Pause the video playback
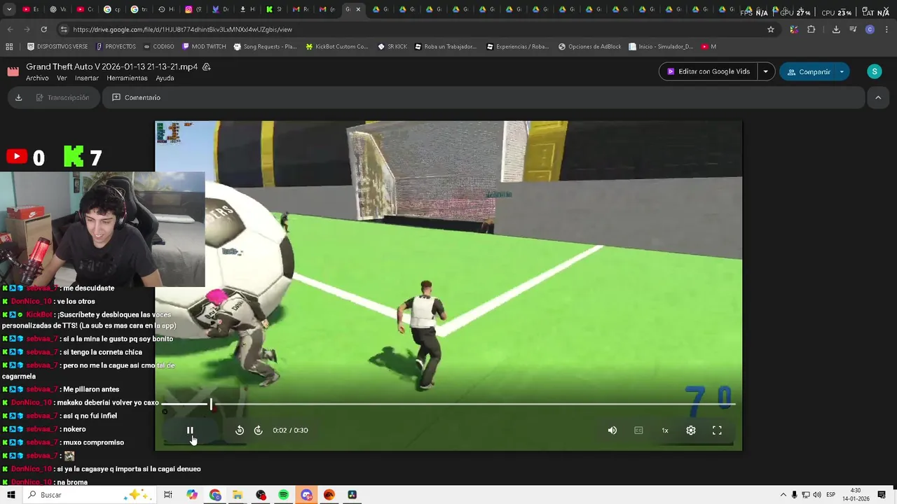The image size is (897, 504). (x=190, y=430)
